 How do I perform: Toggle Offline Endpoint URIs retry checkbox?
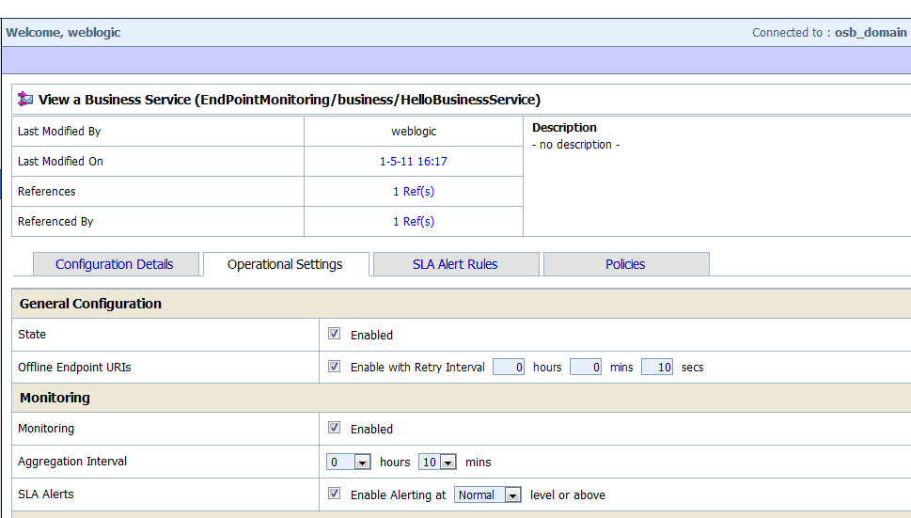(334, 366)
